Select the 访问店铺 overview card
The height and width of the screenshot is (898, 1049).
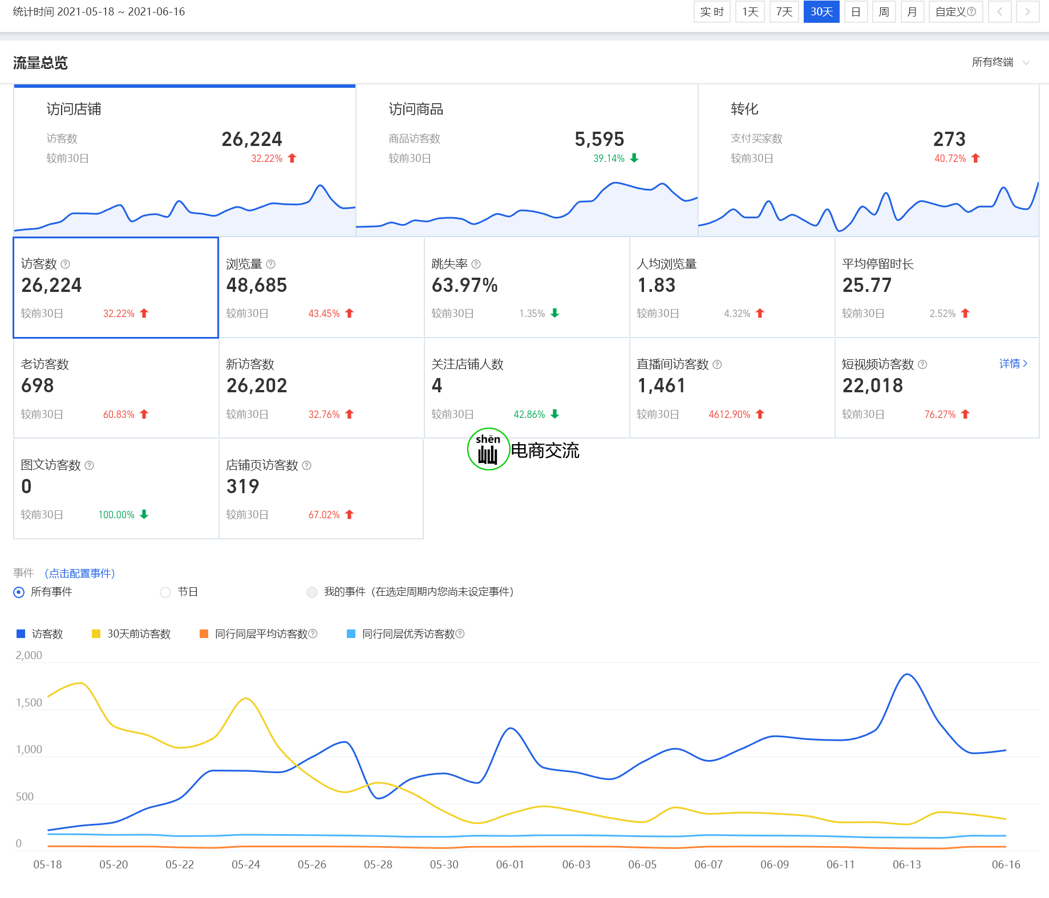click(185, 161)
